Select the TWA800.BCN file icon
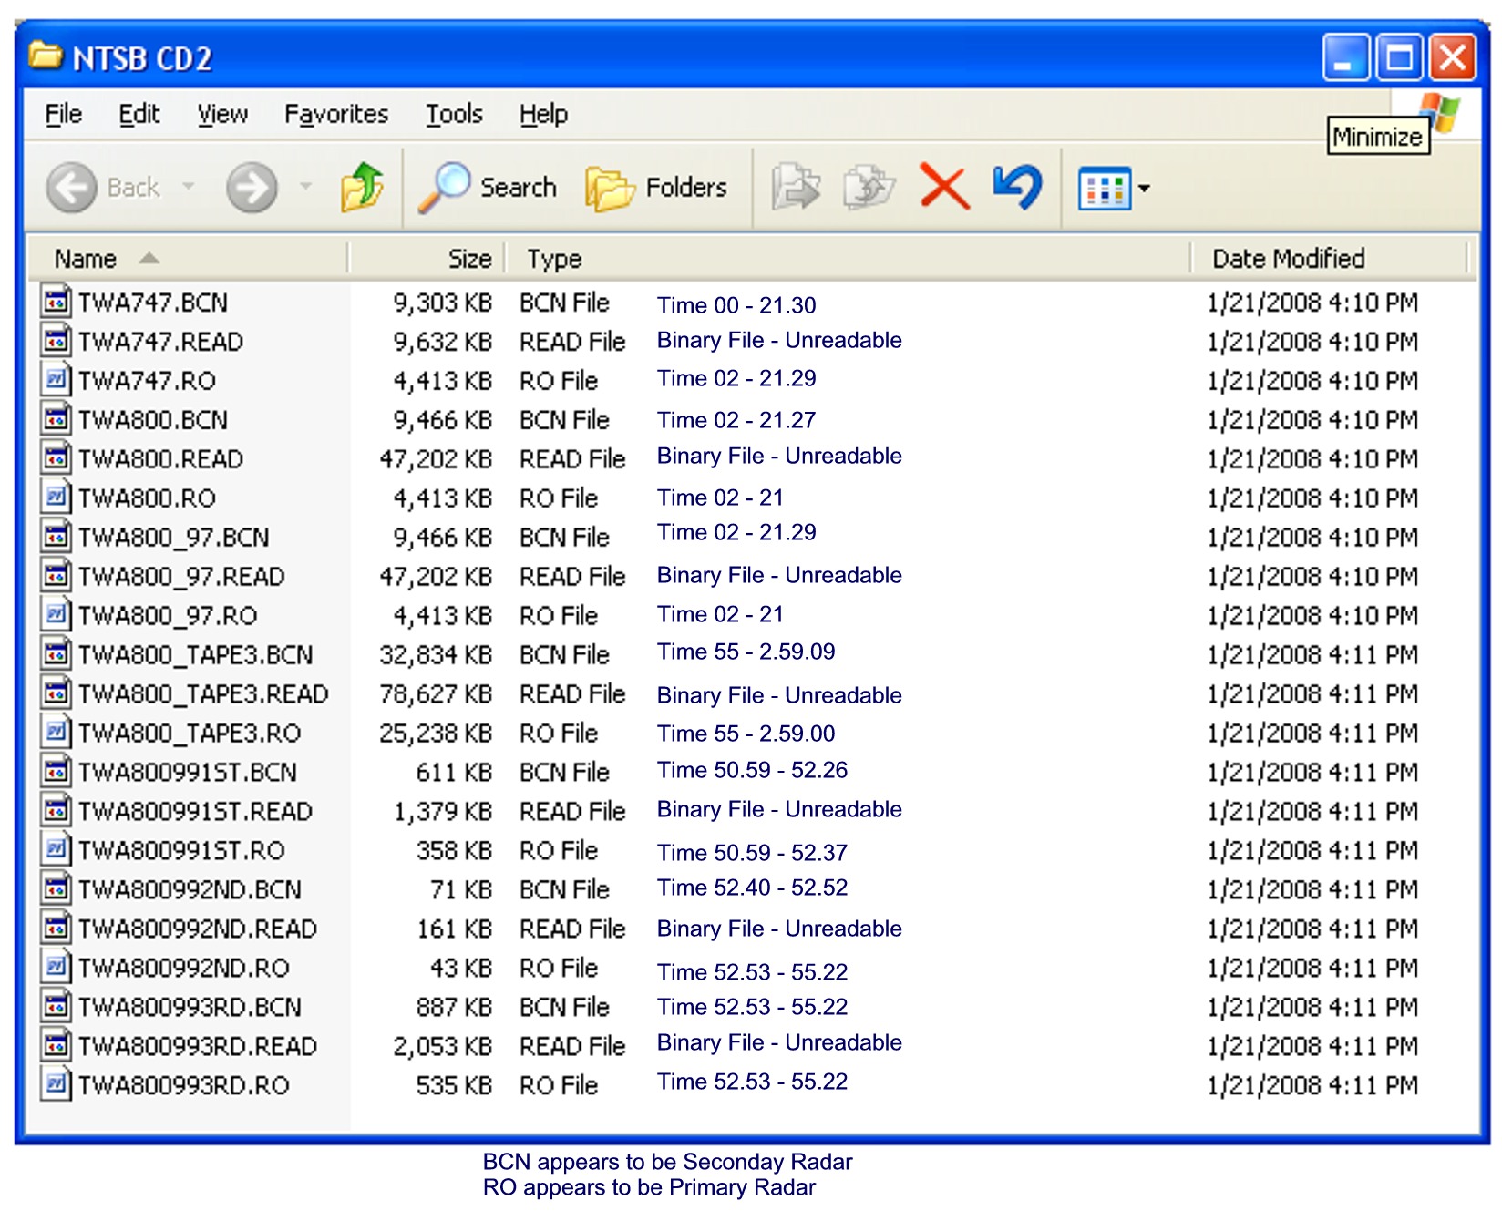1502x1221 pixels. click(56, 418)
